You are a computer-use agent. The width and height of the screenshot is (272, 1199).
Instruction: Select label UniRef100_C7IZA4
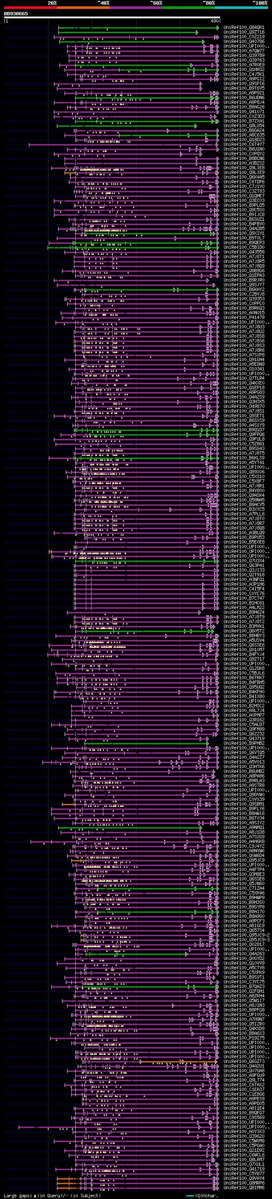pyautogui.click(x=244, y=889)
